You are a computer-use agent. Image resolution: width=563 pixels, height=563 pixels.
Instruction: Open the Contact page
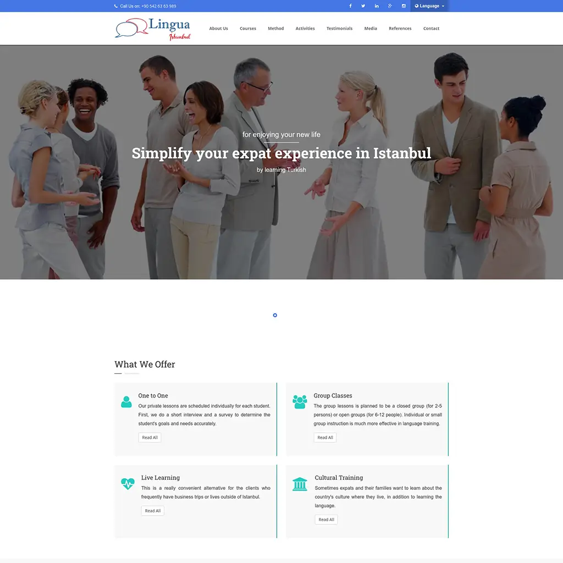click(x=431, y=29)
